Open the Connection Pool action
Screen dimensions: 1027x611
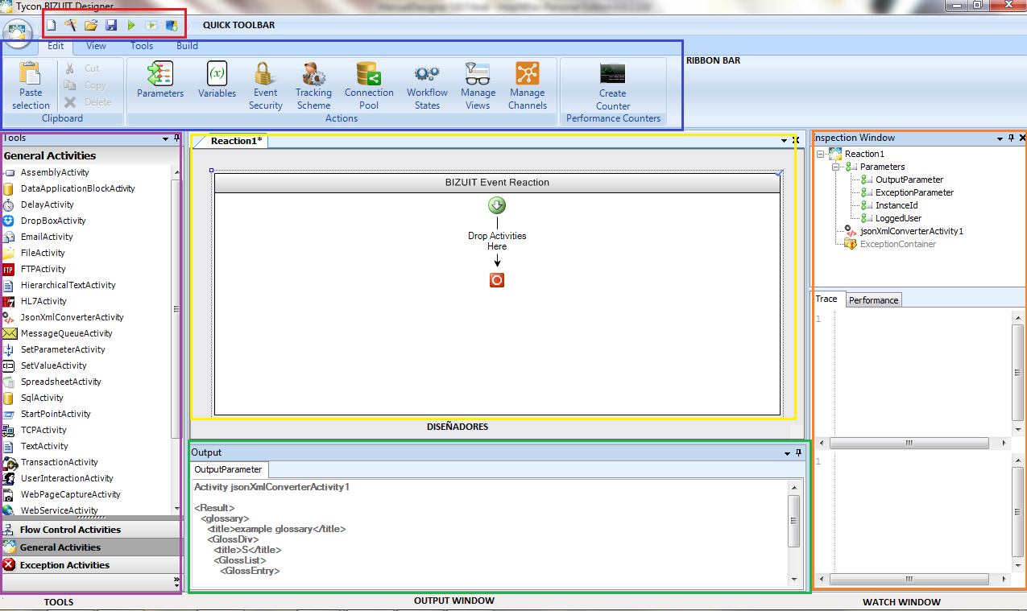click(x=369, y=86)
